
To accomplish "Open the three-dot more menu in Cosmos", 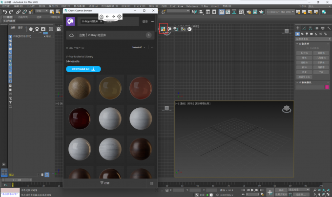I will (152, 21).
